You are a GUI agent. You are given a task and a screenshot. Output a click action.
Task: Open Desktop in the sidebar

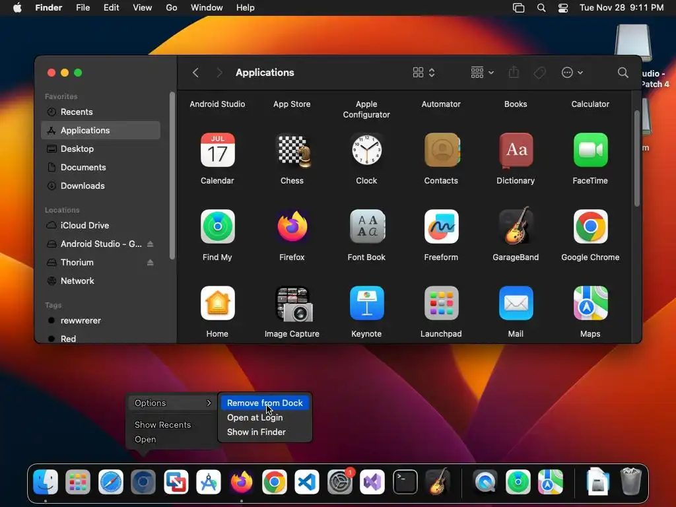[100, 149]
